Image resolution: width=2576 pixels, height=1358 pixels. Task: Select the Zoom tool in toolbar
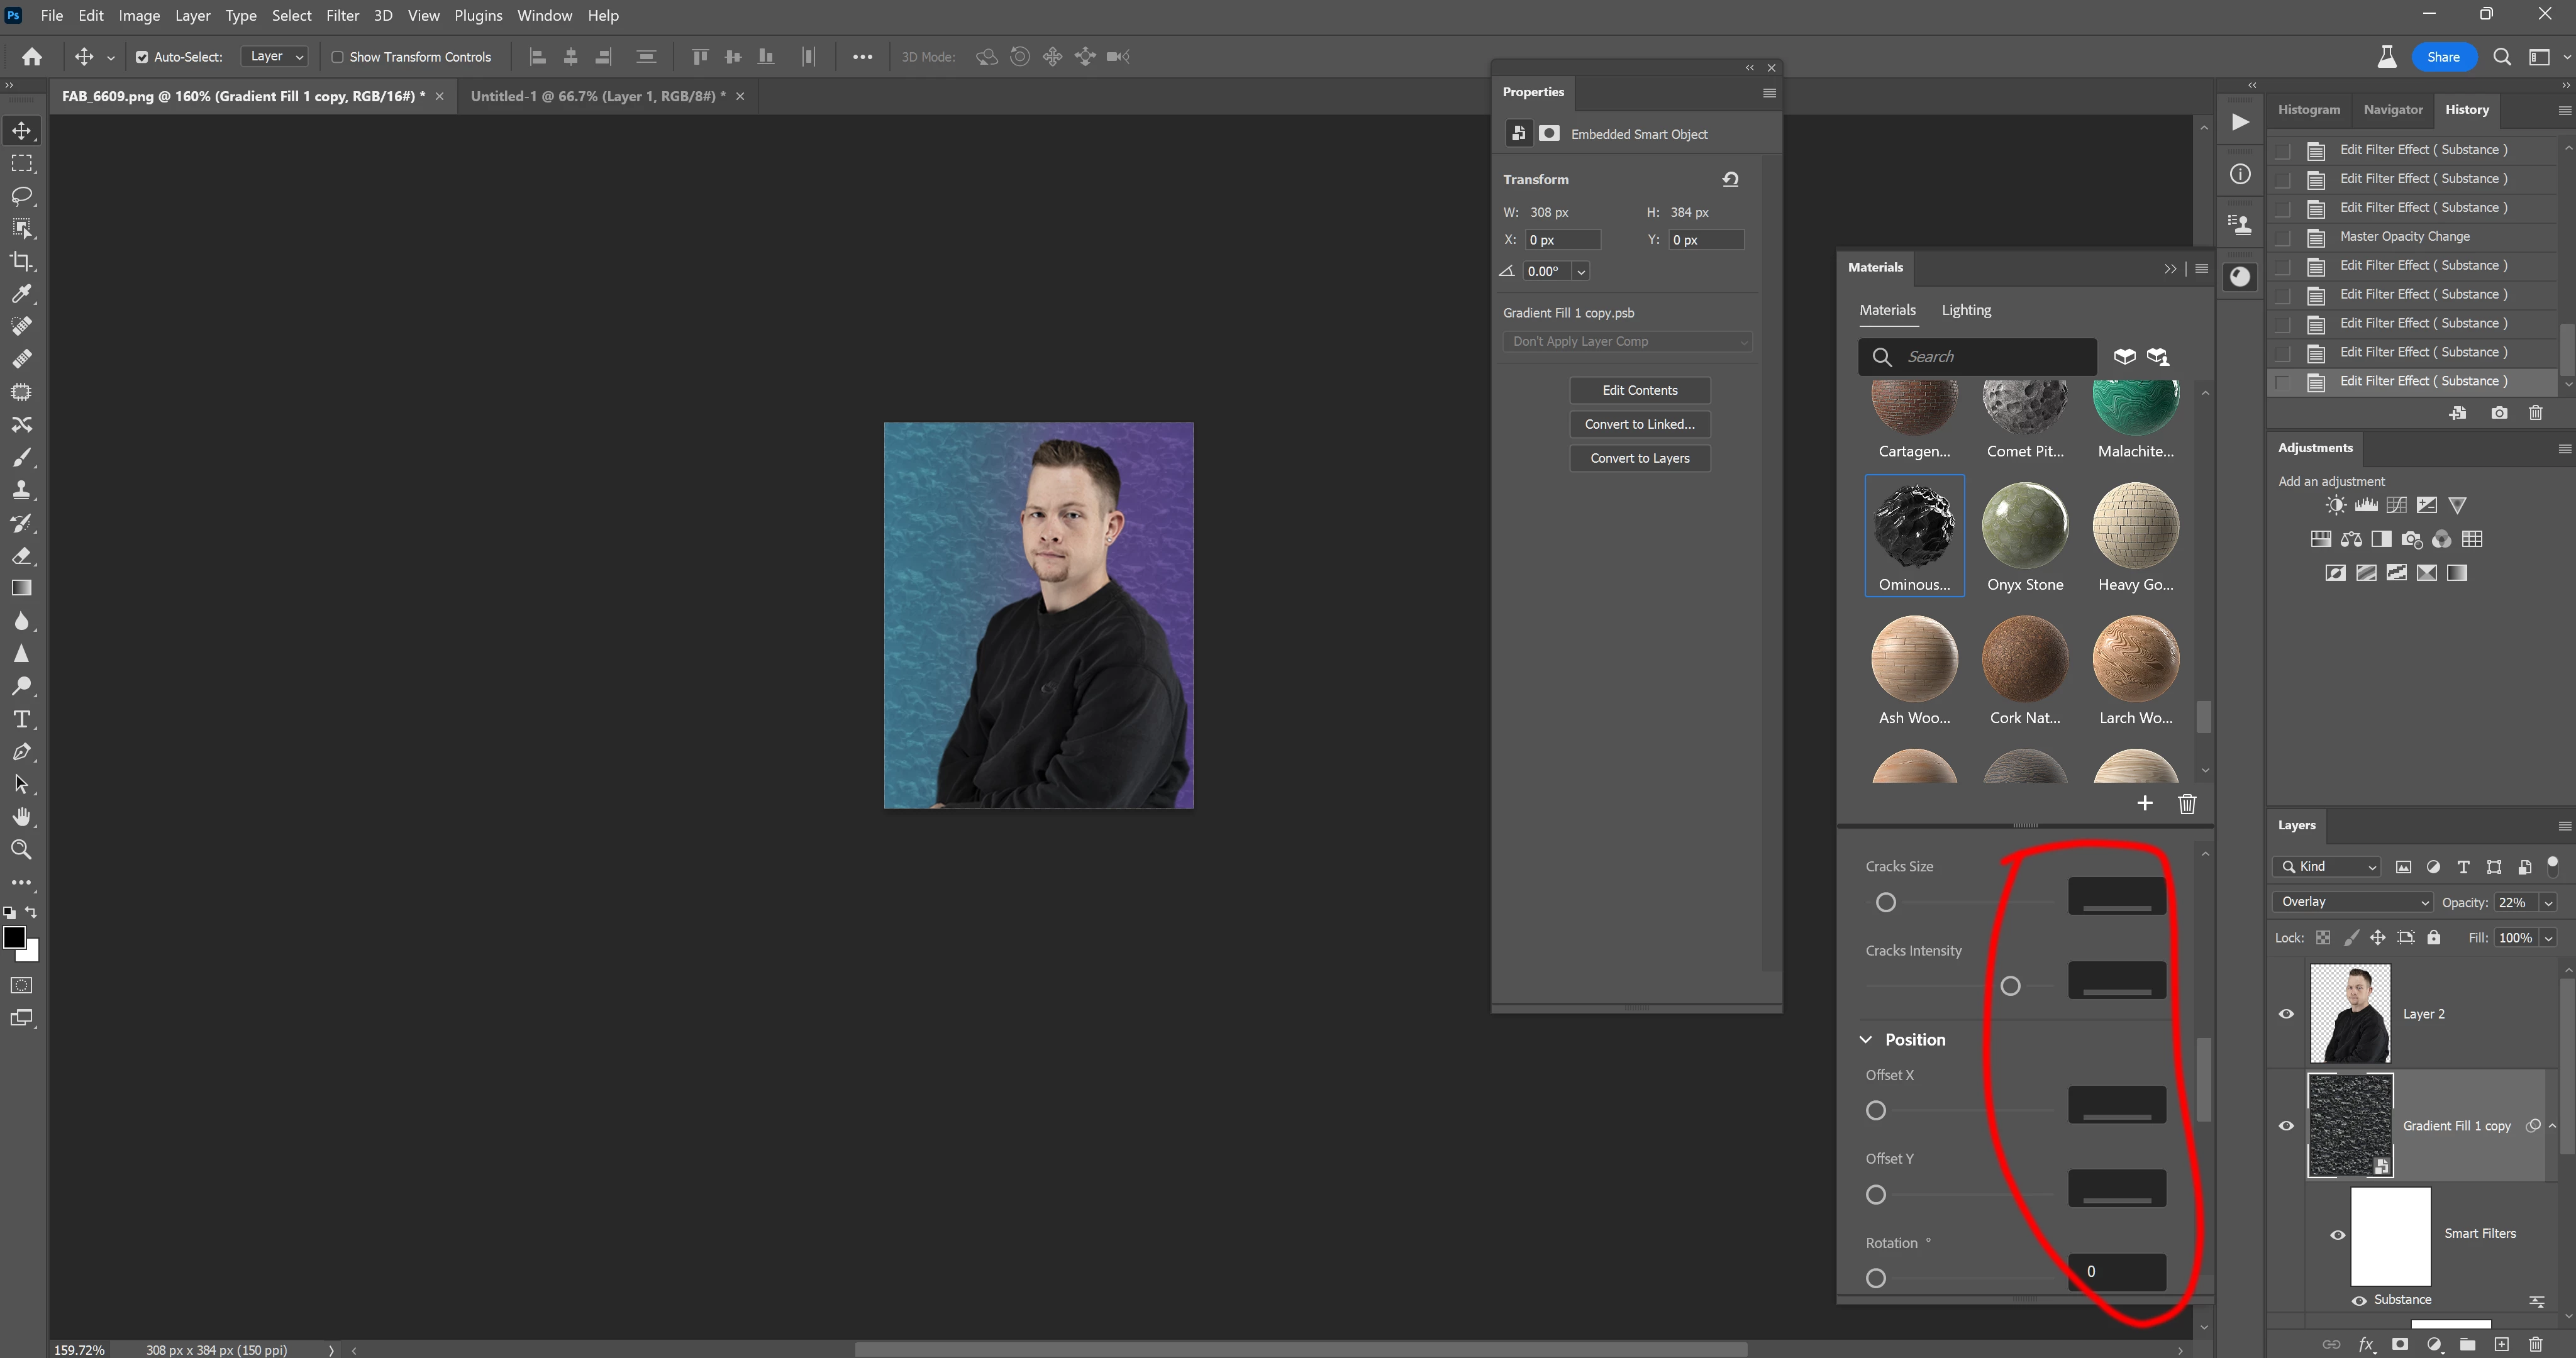(x=21, y=850)
